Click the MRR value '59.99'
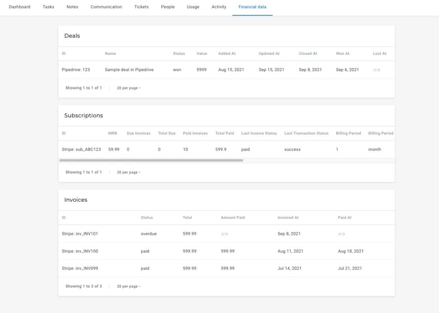Screen dimensions: 439x313 point(114,149)
